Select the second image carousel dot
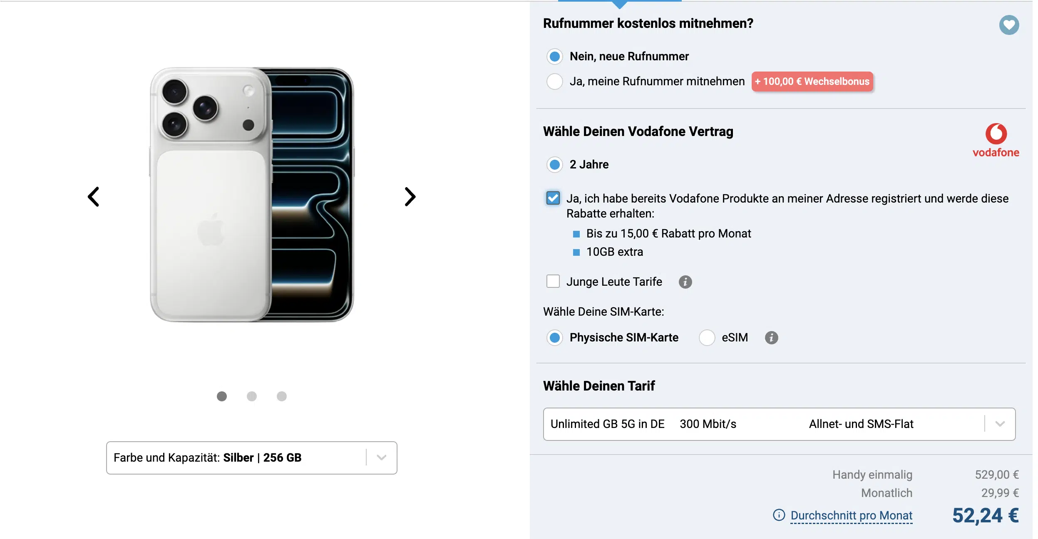The width and height of the screenshot is (1038, 539). click(252, 396)
